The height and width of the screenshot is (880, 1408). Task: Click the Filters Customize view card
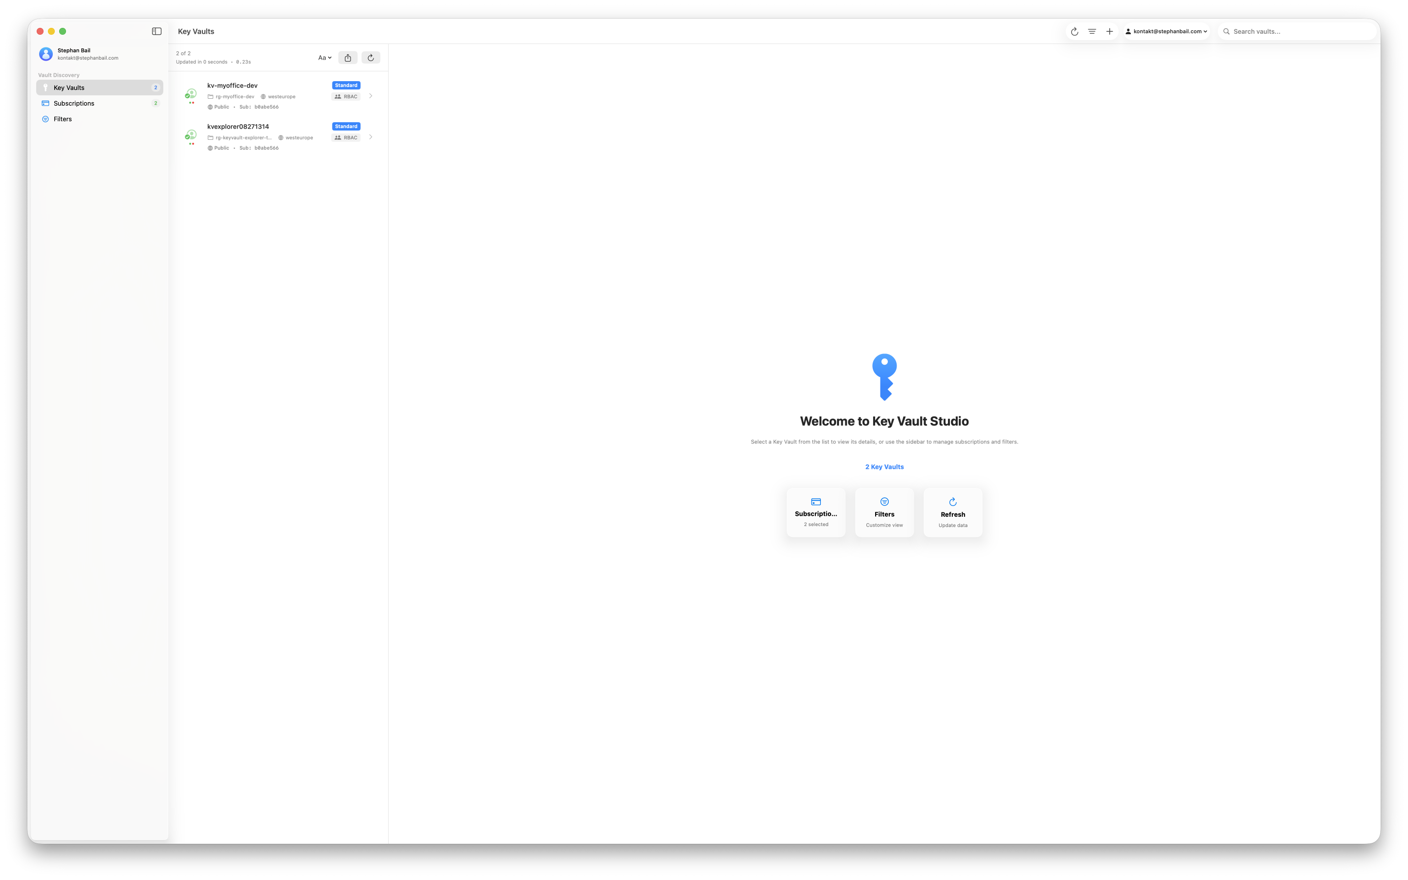pos(884,512)
